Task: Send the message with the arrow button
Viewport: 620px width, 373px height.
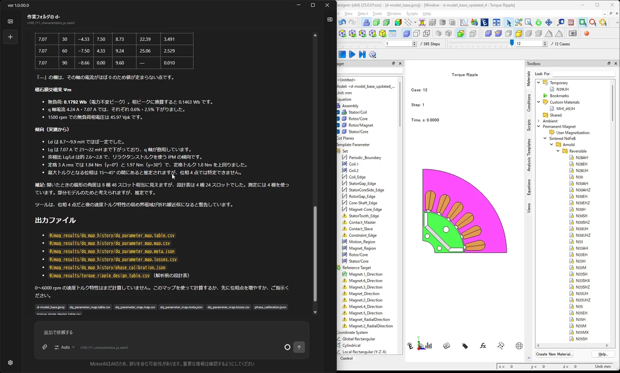Action: 299,347
